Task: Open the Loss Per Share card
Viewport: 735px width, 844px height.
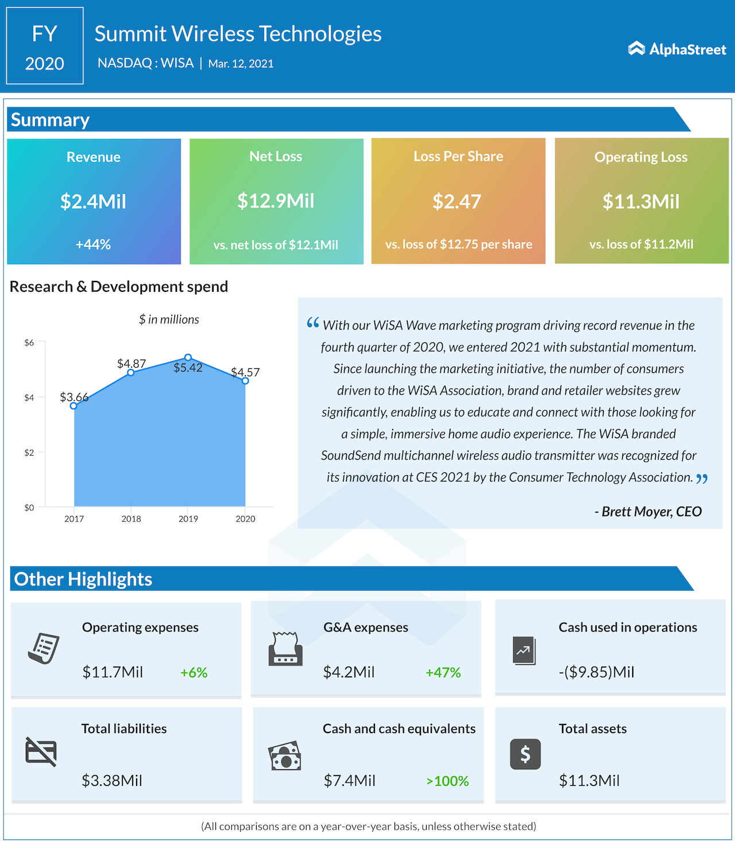Action: pyautogui.click(x=458, y=201)
